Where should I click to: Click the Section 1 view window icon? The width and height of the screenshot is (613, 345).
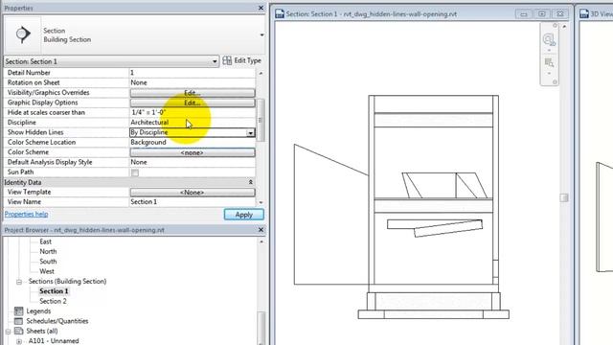pos(280,13)
